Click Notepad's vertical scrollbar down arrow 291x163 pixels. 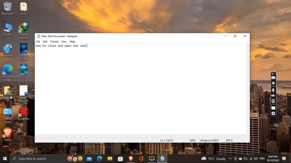pyautogui.click(x=248, y=132)
